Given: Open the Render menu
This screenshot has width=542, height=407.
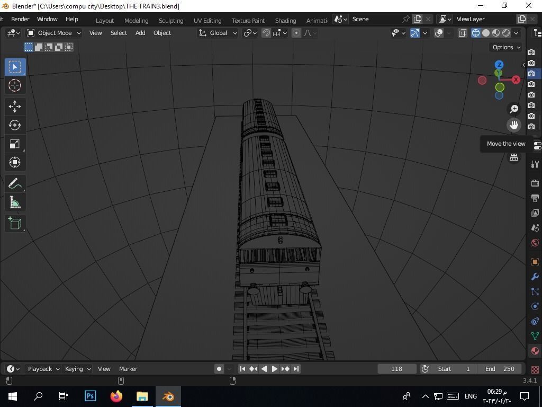Looking at the screenshot, I should point(20,19).
